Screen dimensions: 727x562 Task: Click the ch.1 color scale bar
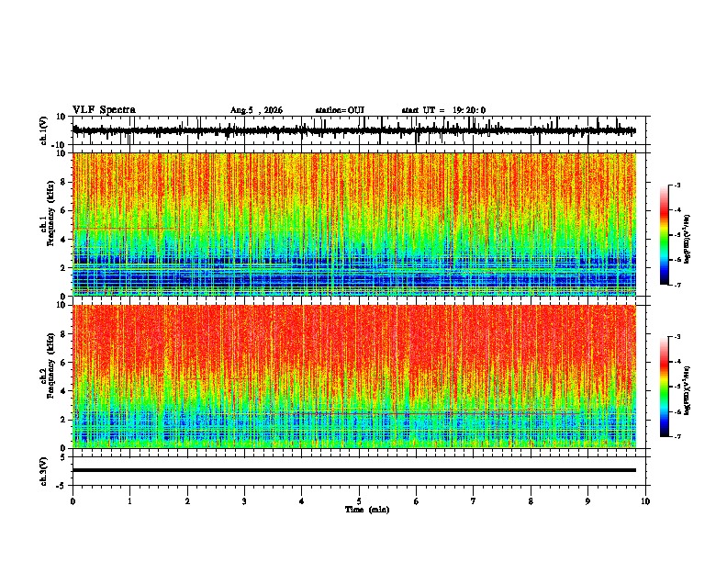[x=665, y=235]
